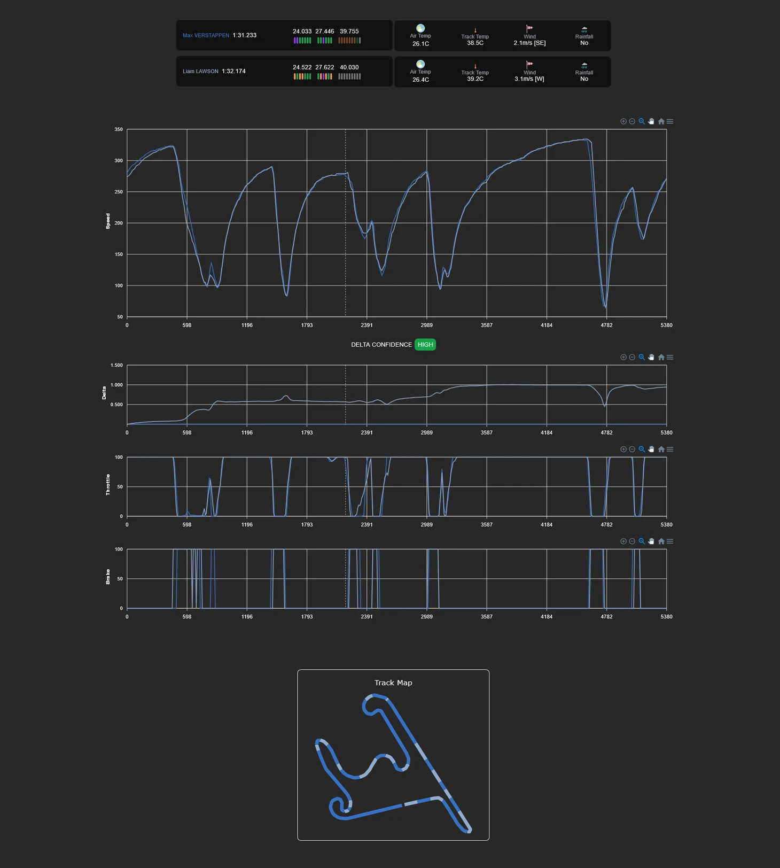Open the Throttle chart hamburger menu

click(x=670, y=449)
